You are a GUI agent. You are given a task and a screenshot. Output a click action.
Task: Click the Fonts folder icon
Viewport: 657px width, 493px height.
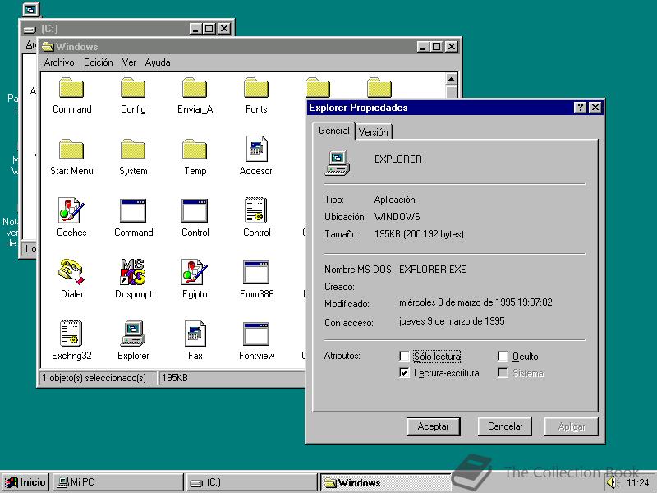256,89
